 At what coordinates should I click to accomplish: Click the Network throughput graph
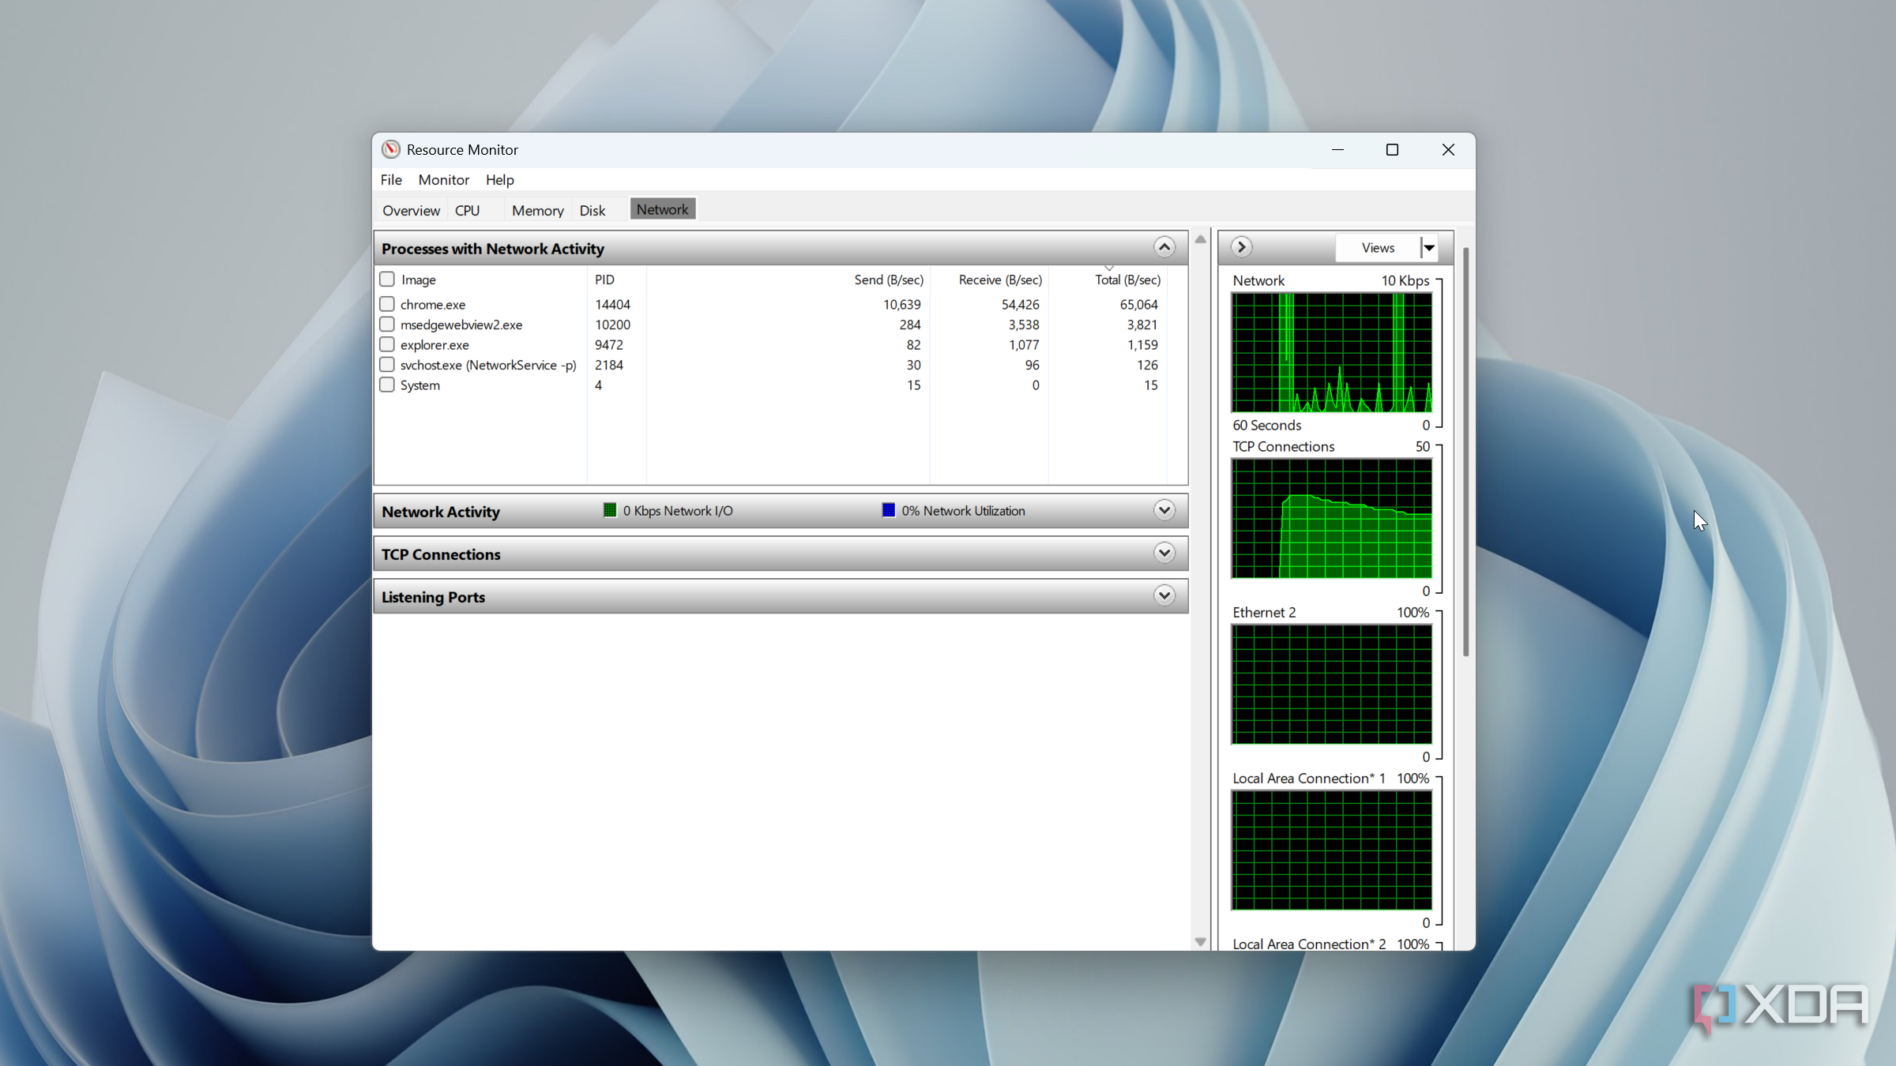tap(1332, 352)
